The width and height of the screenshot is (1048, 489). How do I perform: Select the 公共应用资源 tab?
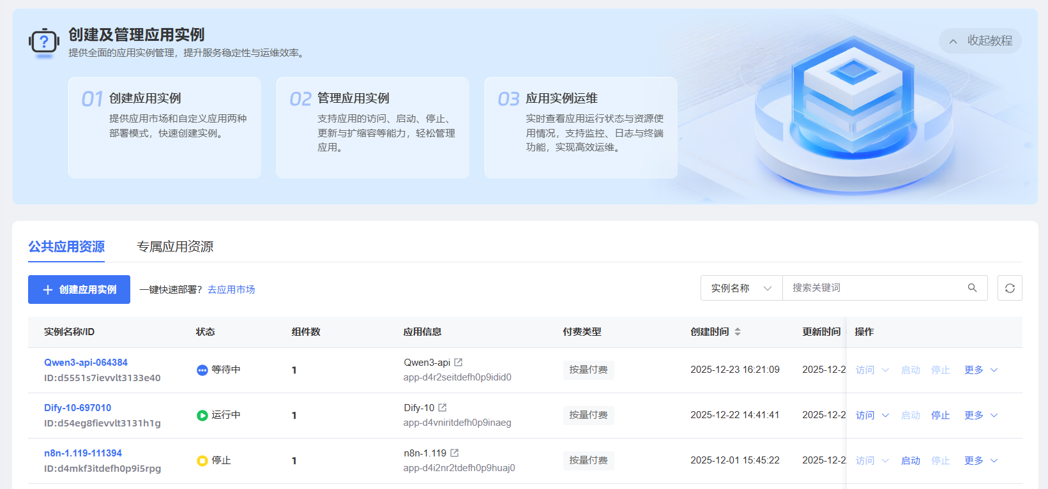click(66, 246)
